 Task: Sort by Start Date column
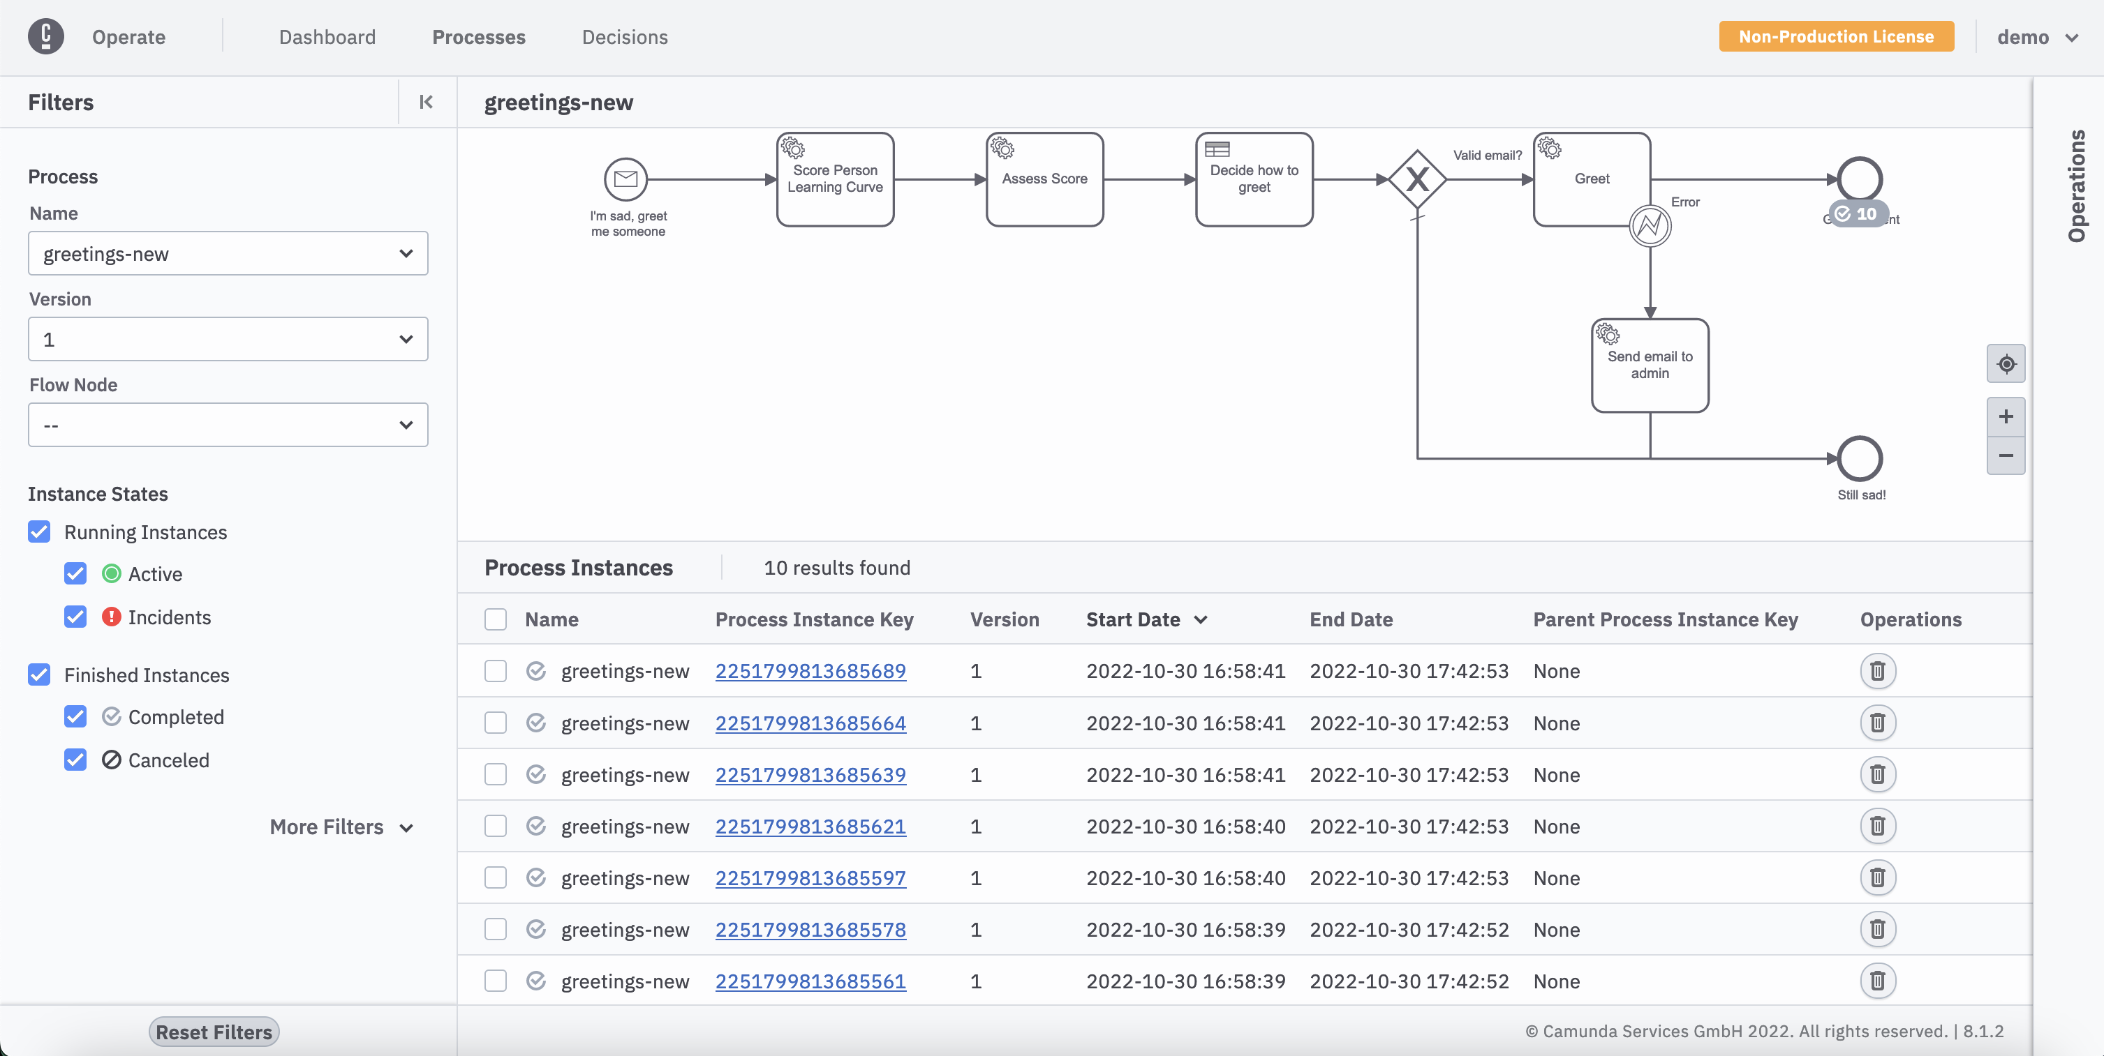[x=1147, y=619]
